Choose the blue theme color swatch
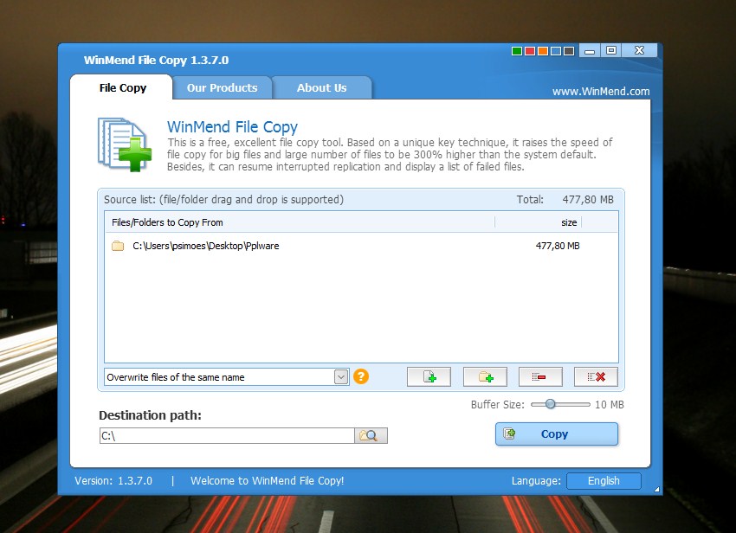 coord(556,51)
